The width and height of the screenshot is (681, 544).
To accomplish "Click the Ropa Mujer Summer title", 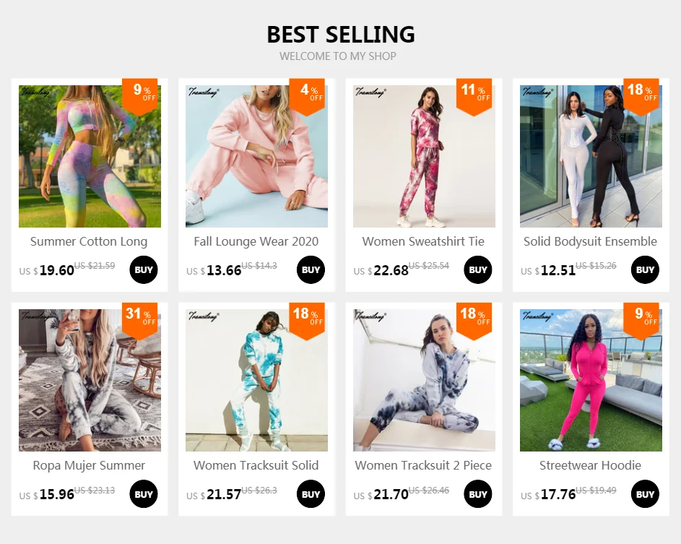I will click(89, 465).
